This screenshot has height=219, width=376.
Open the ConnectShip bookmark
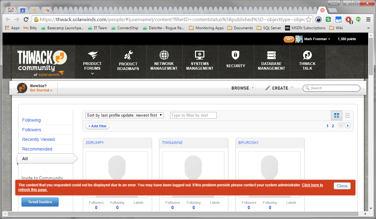tap(125, 28)
